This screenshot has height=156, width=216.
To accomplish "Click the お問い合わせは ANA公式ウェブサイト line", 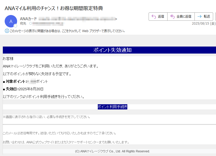I will [66, 142].
